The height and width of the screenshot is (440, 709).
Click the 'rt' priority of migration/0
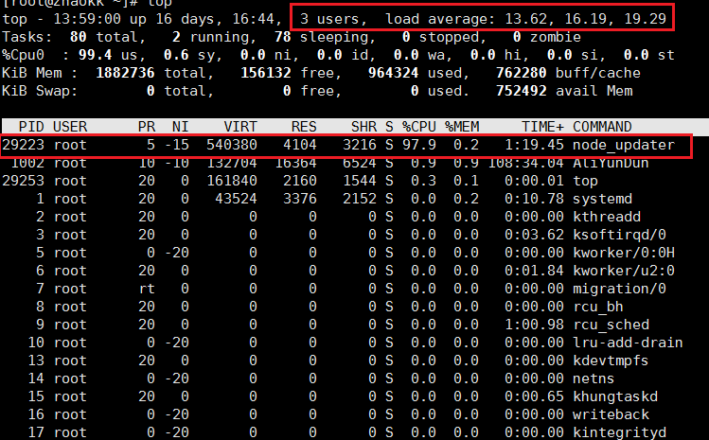pyautogui.click(x=147, y=289)
